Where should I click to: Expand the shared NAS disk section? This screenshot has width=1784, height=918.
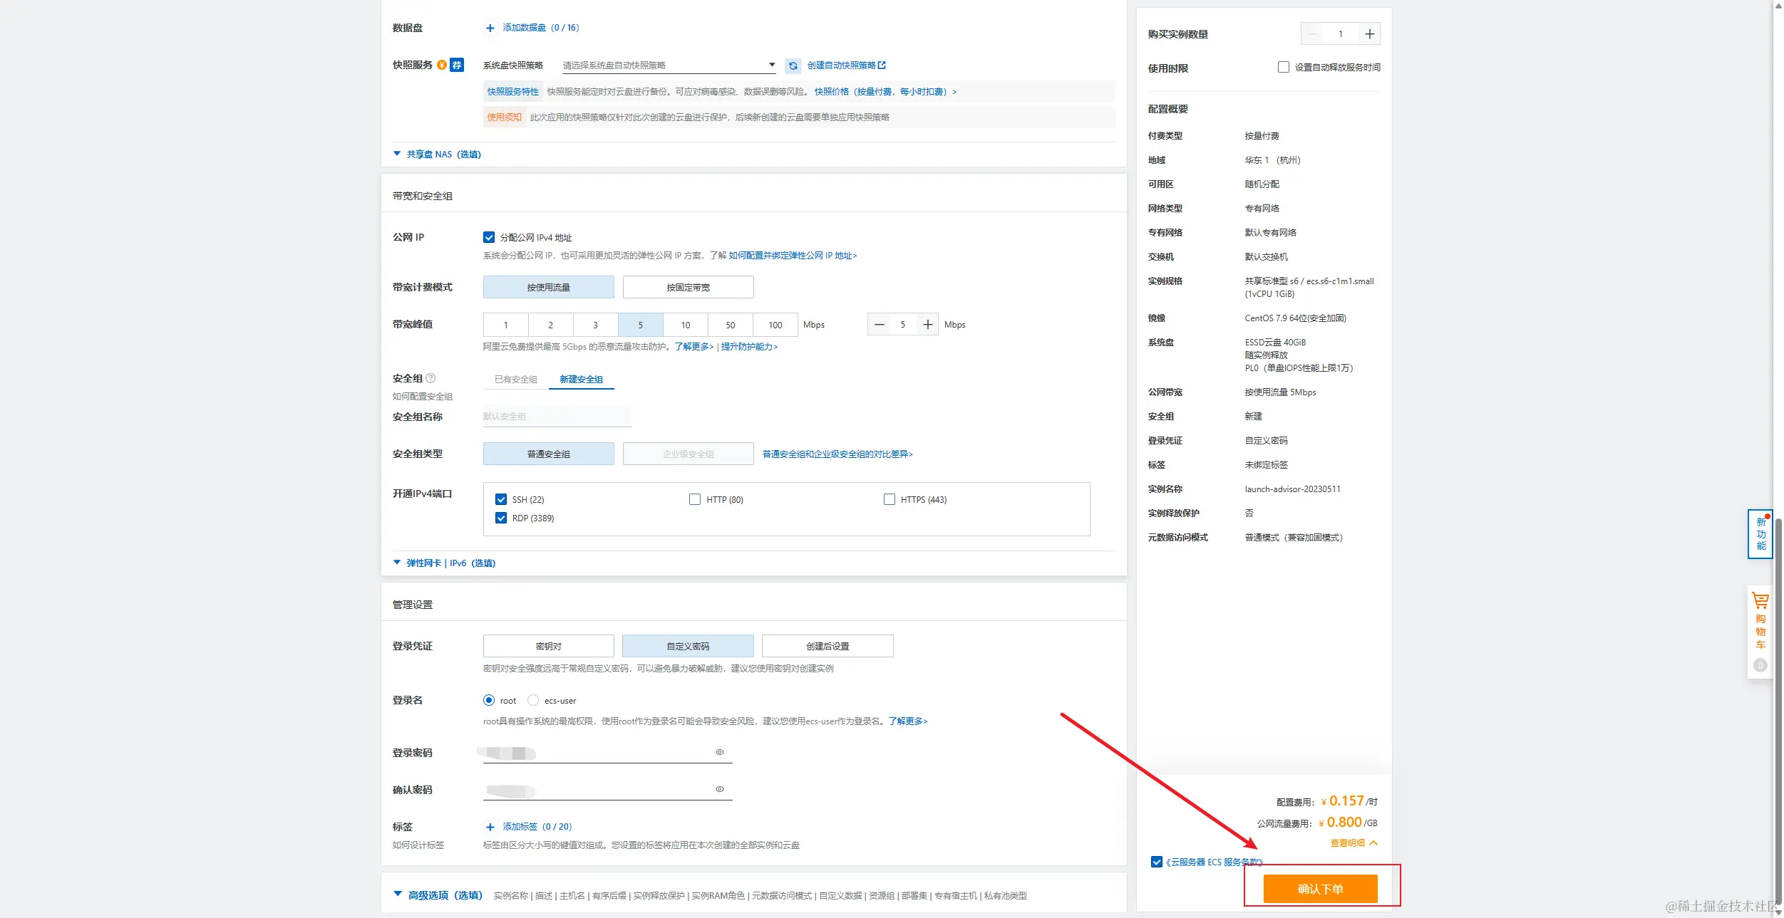pos(437,154)
